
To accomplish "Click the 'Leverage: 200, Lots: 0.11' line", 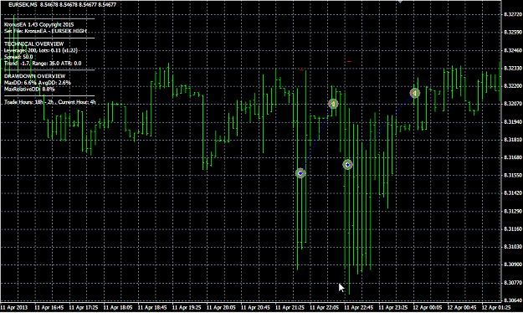I will click(41, 50).
